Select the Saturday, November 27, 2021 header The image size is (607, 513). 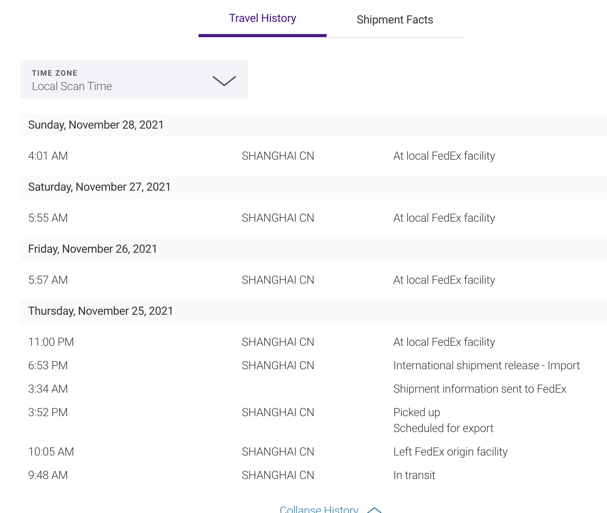pos(99,187)
